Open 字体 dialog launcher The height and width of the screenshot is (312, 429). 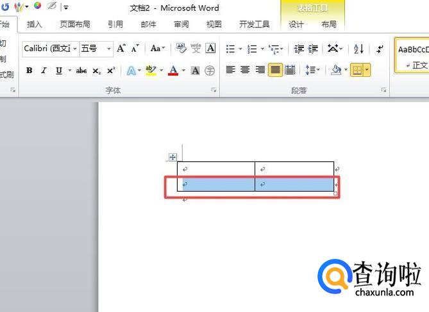coord(214,90)
